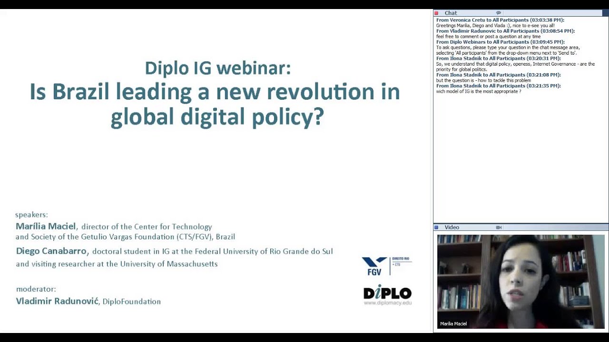
Task: Click the Marília Maciel webcam video feed
Action: coord(521,281)
